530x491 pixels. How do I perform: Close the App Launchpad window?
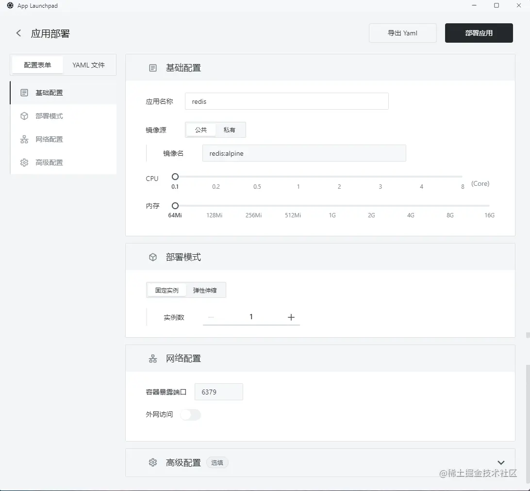(519, 5)
